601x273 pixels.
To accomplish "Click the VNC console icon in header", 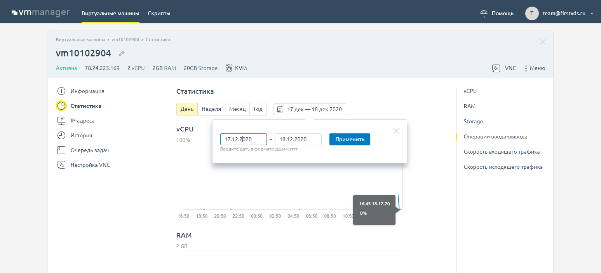I will [x=496, y=68].
